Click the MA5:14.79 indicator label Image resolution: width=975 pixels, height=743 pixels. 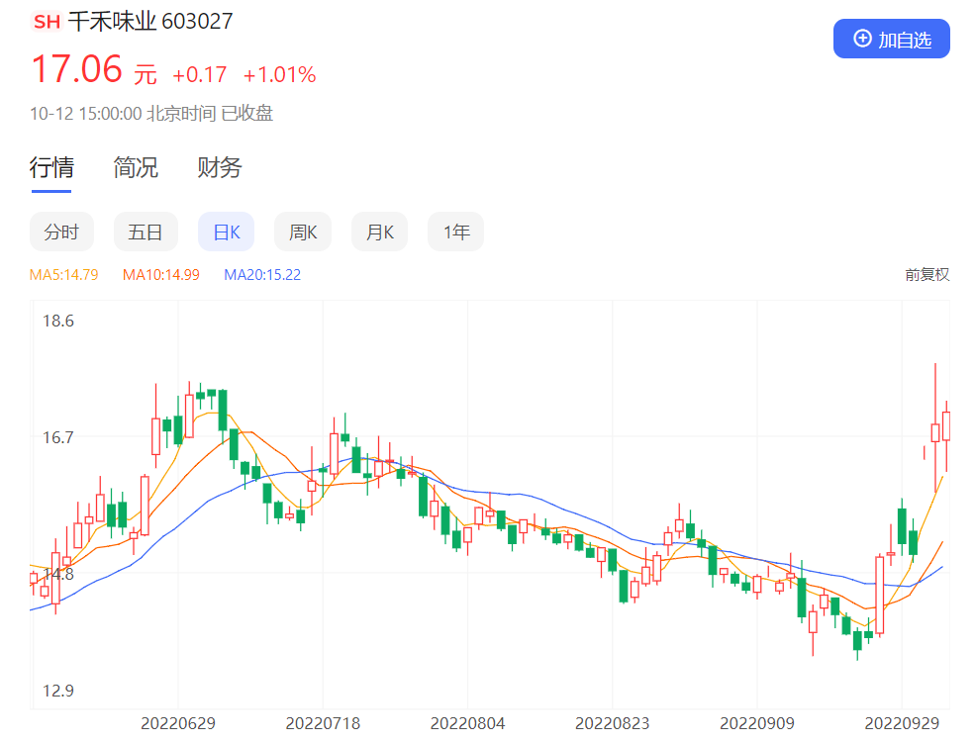64,275
